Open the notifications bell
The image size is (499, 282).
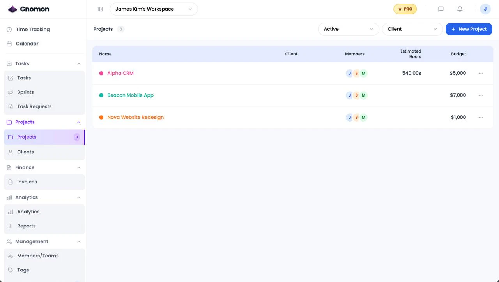tap(460, 9)
